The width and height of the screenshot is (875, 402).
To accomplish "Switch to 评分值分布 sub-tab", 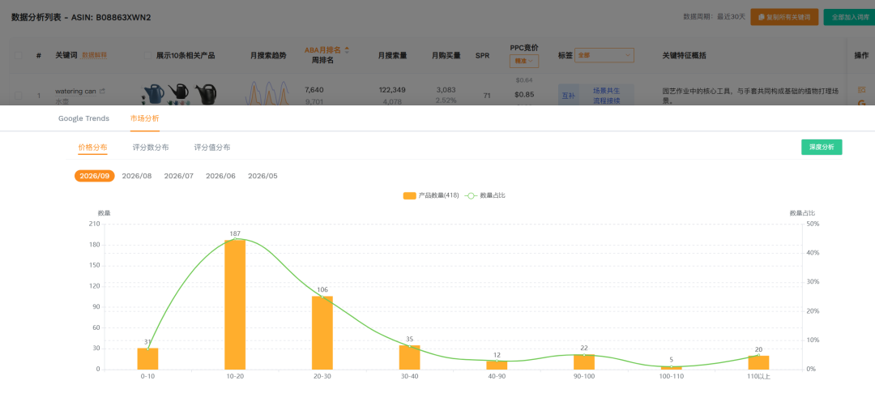I will point(212,148).
